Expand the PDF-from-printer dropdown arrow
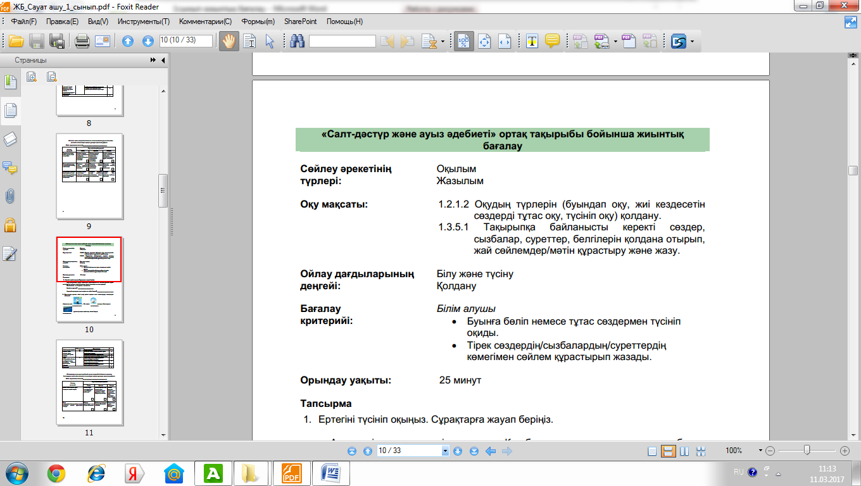Image resolution: width=861 pixels, height=486 pixels. pos(615,42)
